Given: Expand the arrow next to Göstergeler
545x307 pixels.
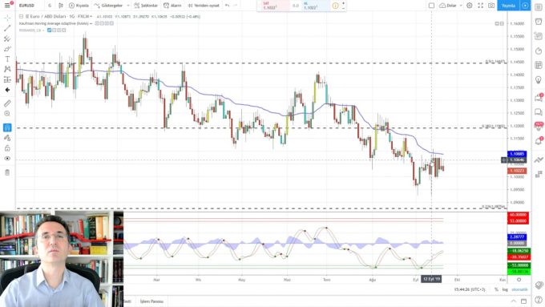Looking at the screenshot, I should (x=128, y=6).
